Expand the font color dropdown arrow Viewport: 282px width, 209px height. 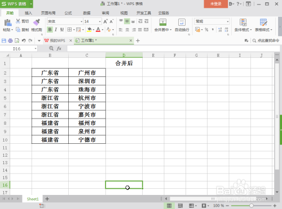pos(103,30)
